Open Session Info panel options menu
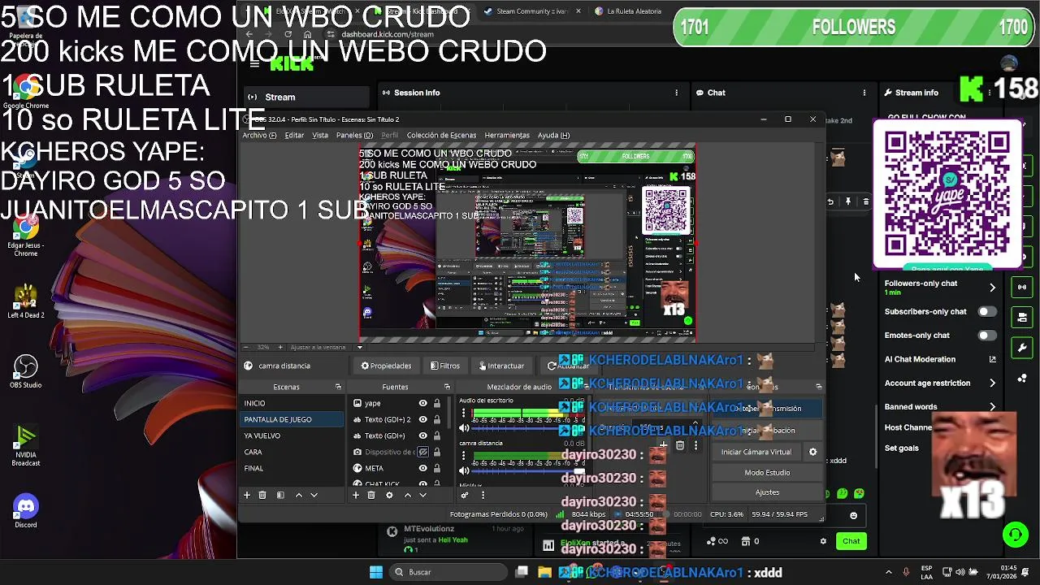 [x=676, y=93]
